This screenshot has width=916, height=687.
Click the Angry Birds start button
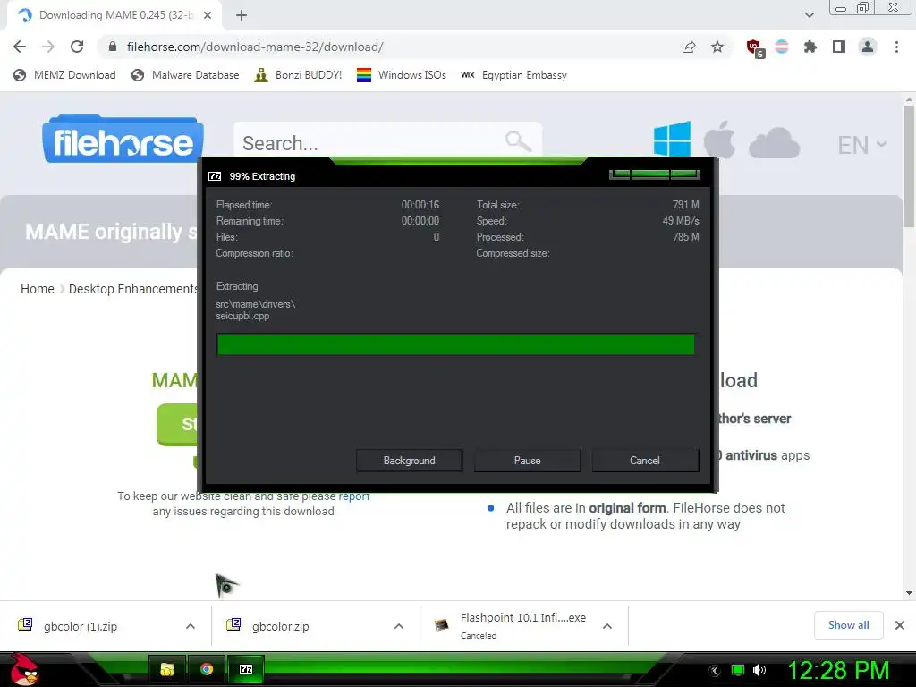pos(24,669)
